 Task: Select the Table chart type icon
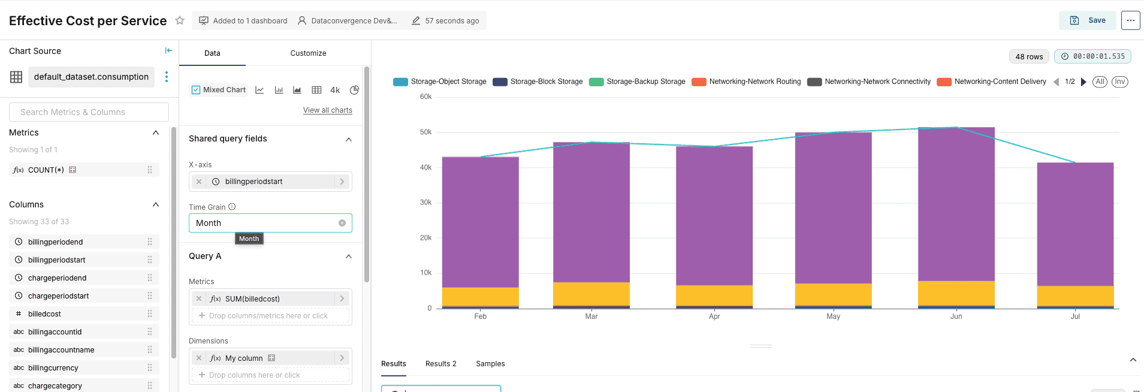(x=316, y=90)
